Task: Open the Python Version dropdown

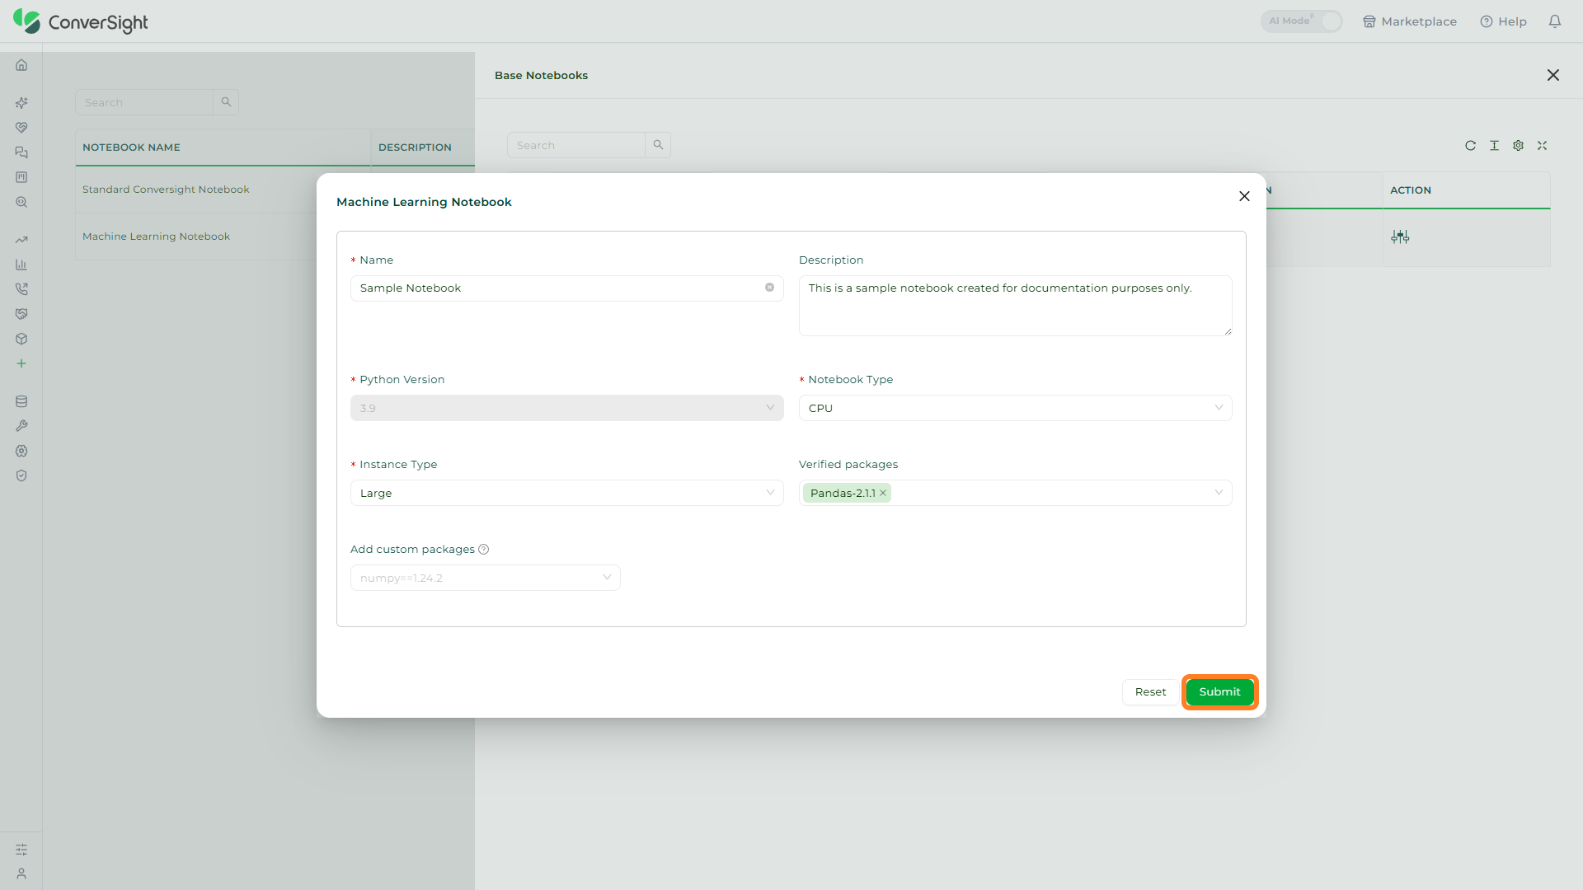Action: point(566,408)
